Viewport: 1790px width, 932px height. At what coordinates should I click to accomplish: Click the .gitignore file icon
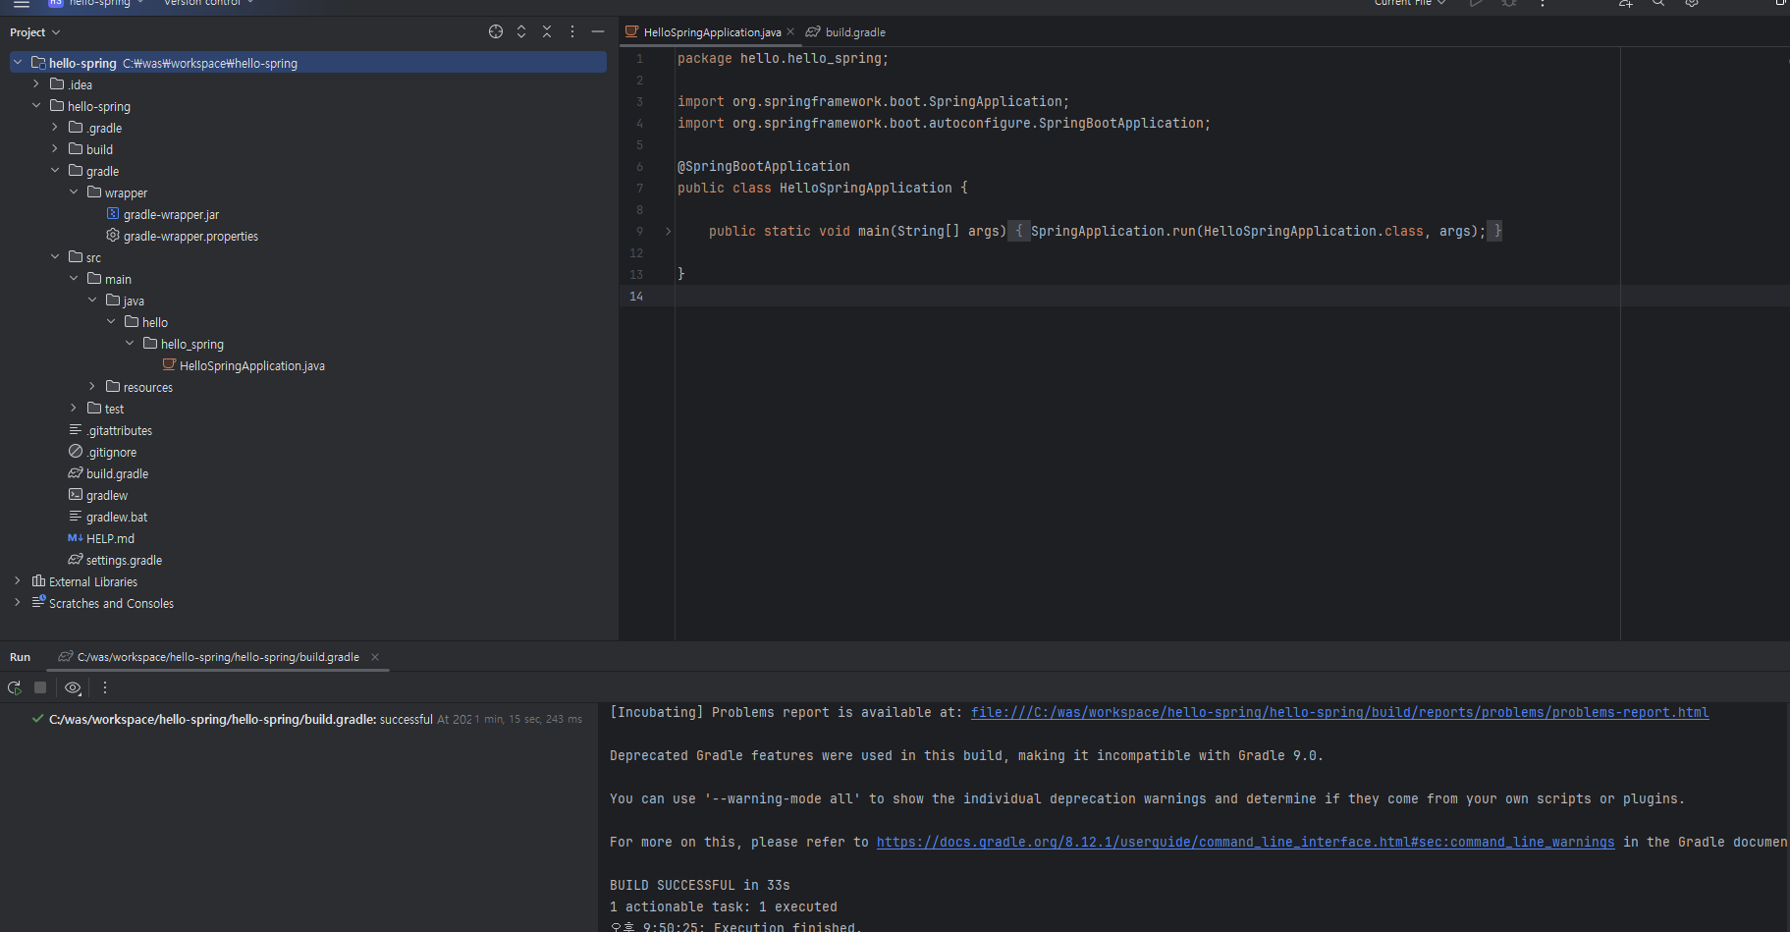click(76, 452)
